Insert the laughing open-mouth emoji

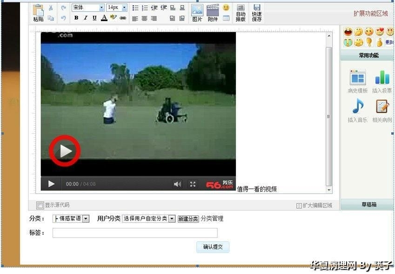click(x=348, y=32)
